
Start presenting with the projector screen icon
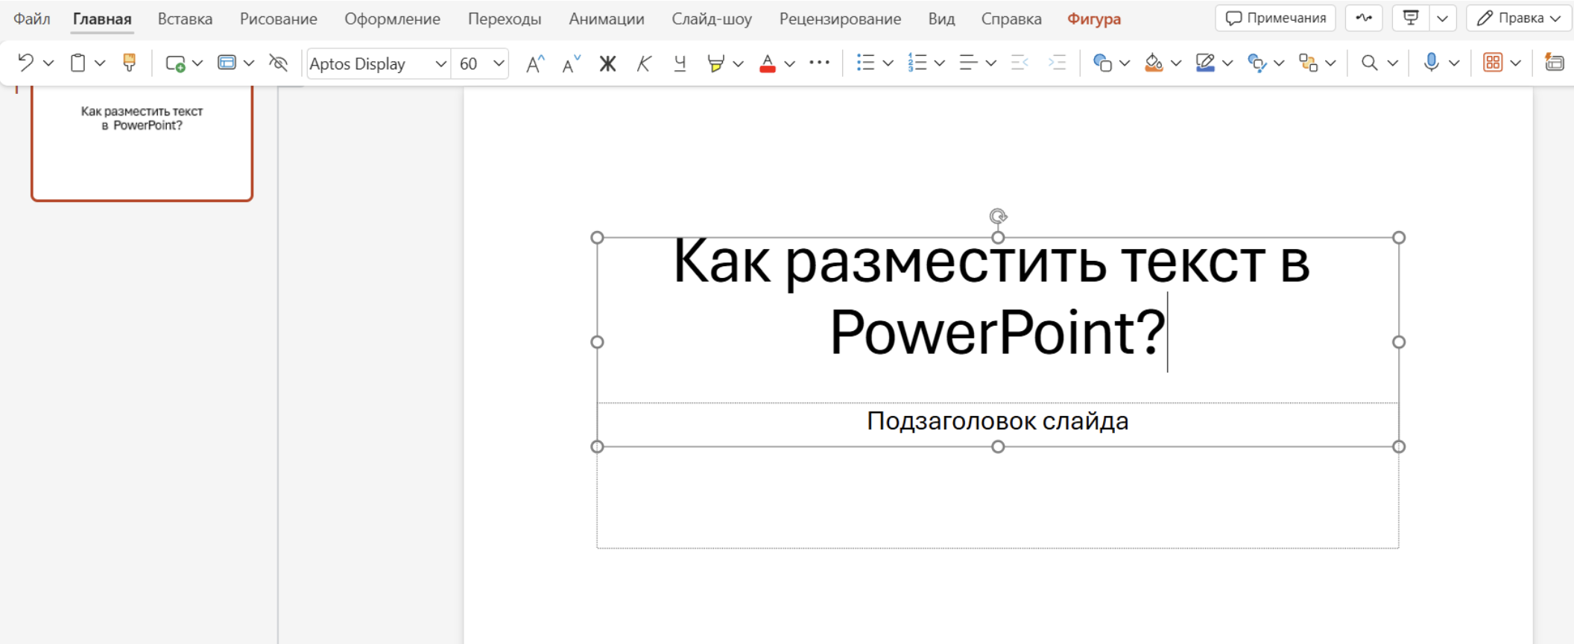[x=1411, y=18]
